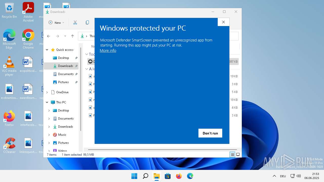Select Pictures under Quick access
The height and width of the screenshot is (182, 324).
pyautogui.click(x=64, y=82)
